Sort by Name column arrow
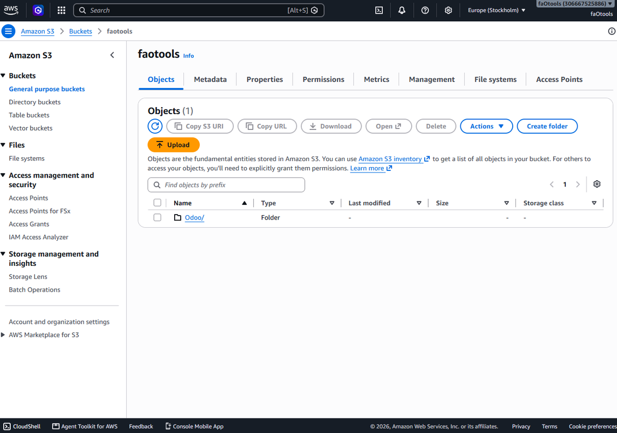The image size is (617, 433). click(245, 203)
